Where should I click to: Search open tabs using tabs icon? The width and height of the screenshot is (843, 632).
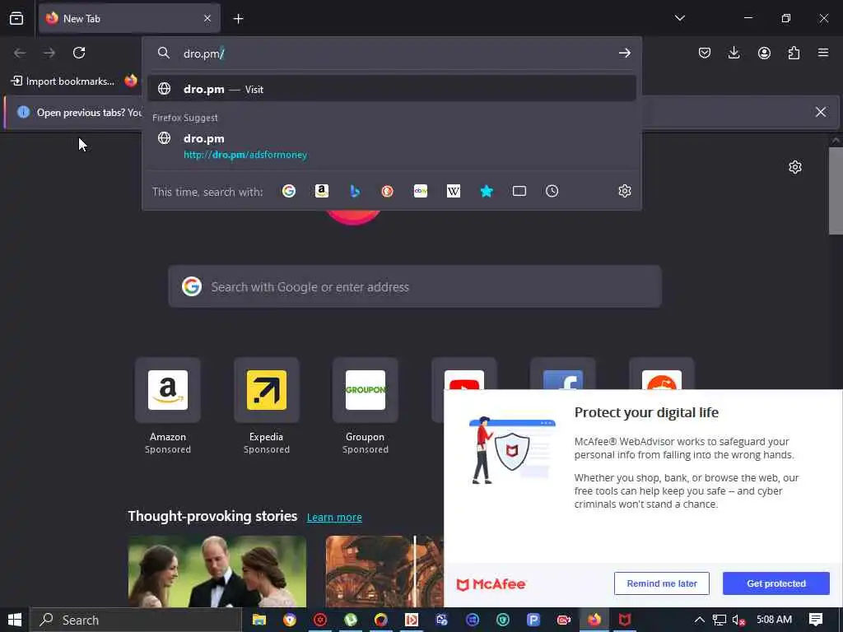click(x=519, y=191)
